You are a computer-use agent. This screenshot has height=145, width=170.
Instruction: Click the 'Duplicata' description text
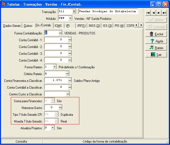[x=67, y=115]
